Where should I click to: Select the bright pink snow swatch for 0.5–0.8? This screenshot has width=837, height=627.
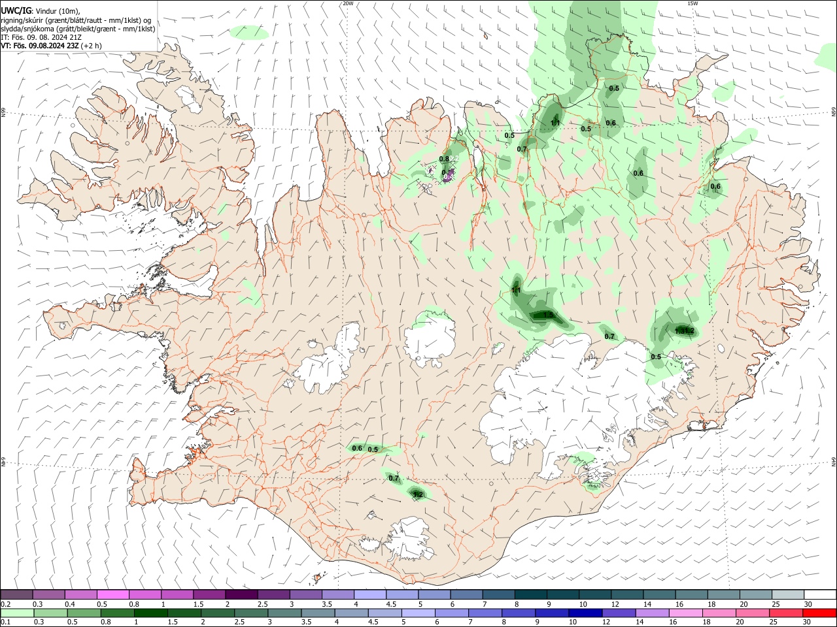tap(113, 594)
